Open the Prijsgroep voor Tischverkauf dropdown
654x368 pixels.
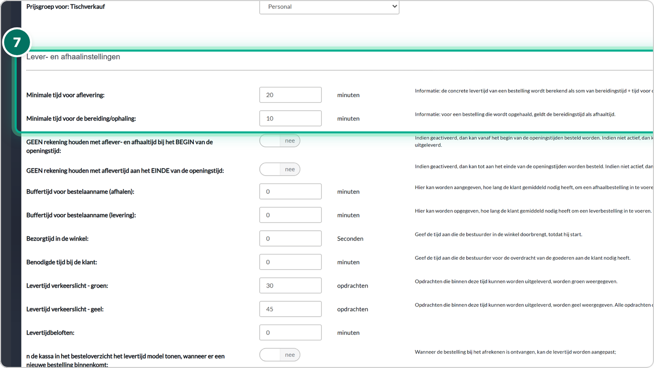coord(329,7)
